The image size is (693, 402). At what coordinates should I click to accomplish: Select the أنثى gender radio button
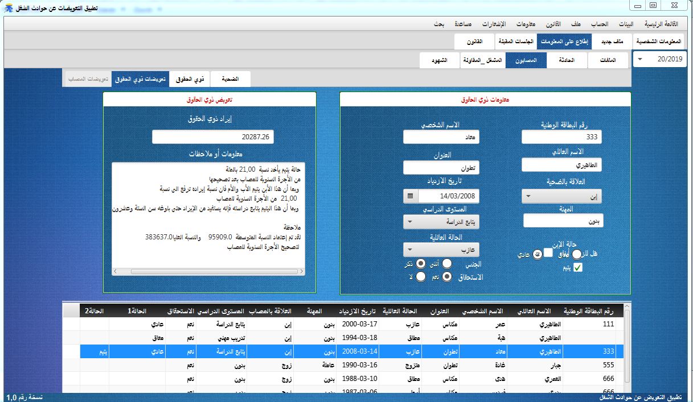446,263
